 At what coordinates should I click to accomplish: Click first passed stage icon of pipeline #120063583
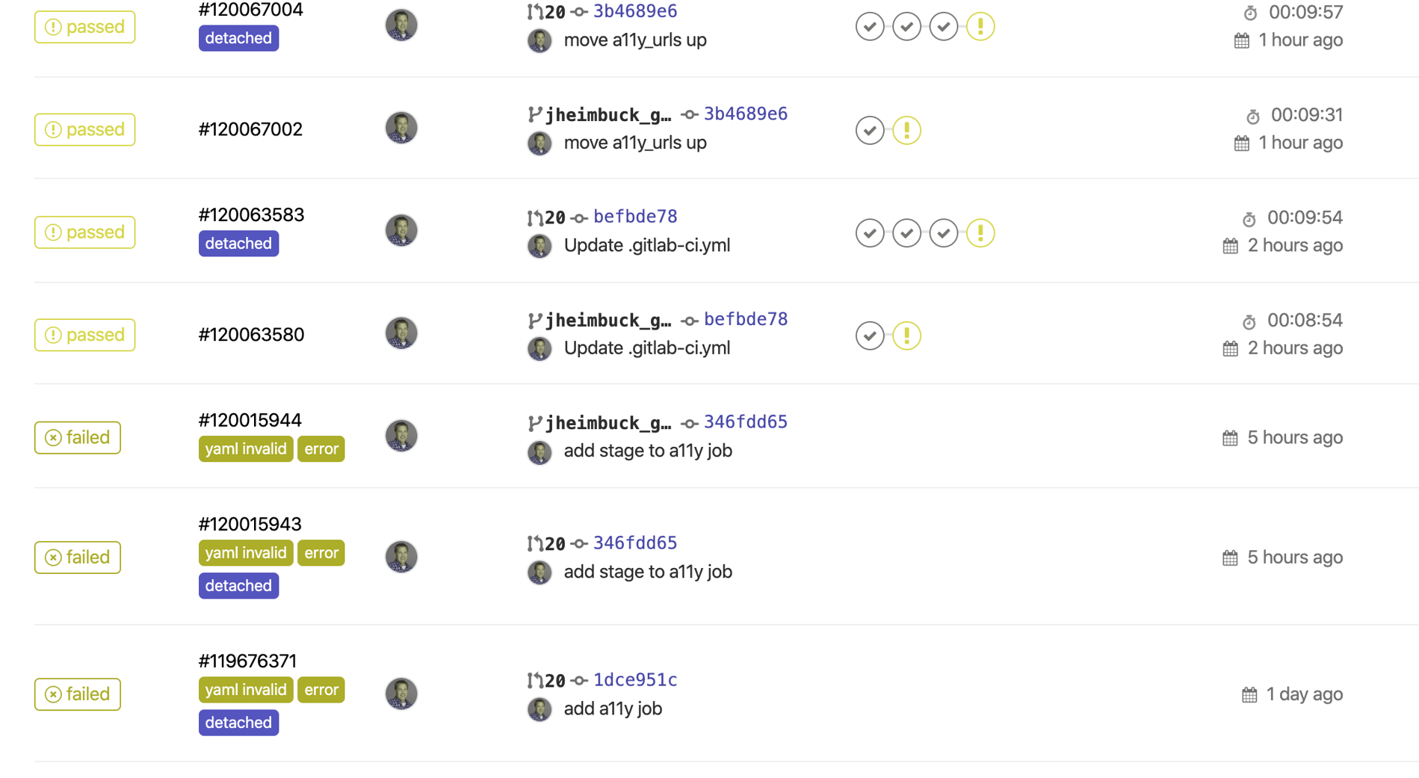pos(869,233)
